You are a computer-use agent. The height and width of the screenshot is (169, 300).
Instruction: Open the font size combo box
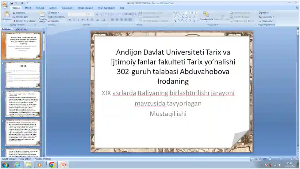(x=90, y=14)
